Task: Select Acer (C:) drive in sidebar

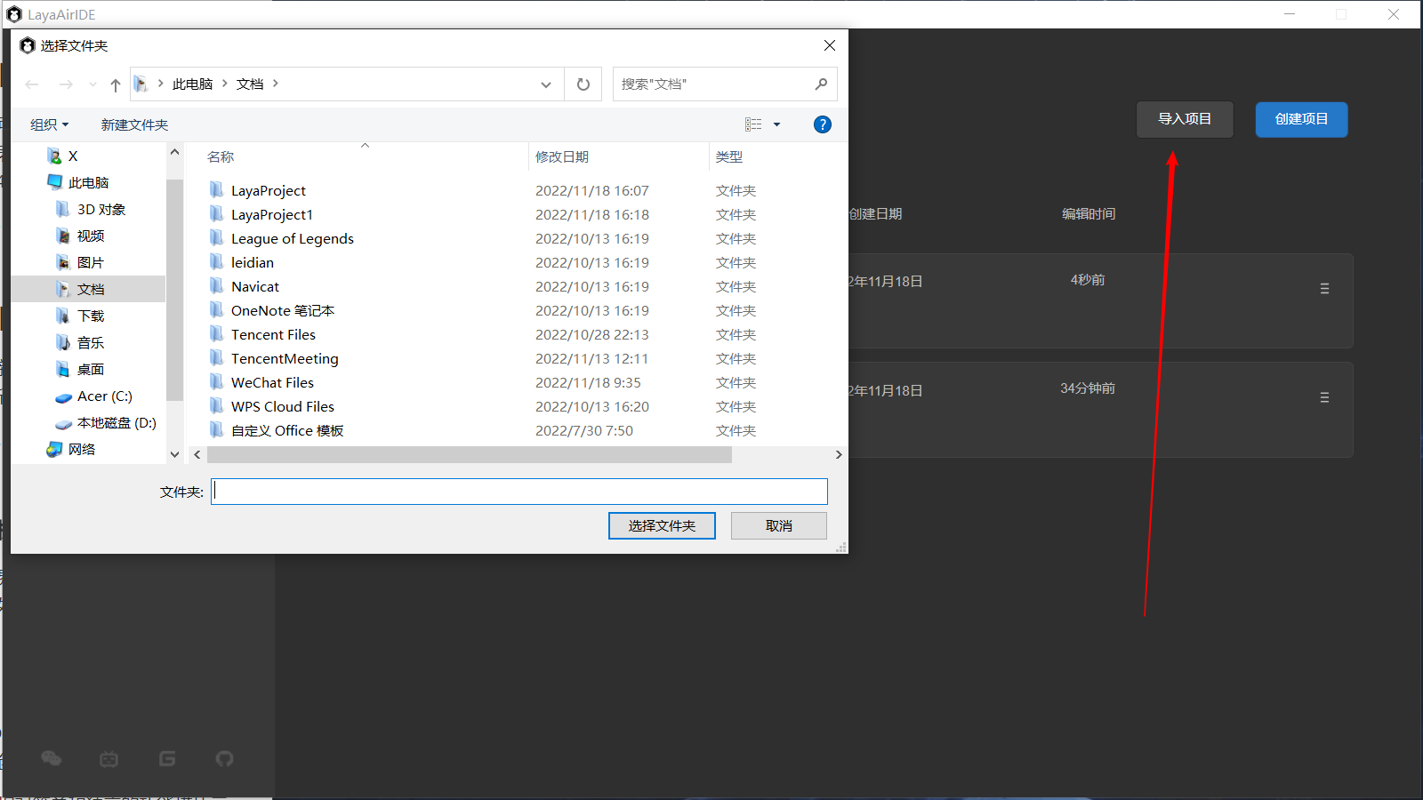Action: (104, 396)
